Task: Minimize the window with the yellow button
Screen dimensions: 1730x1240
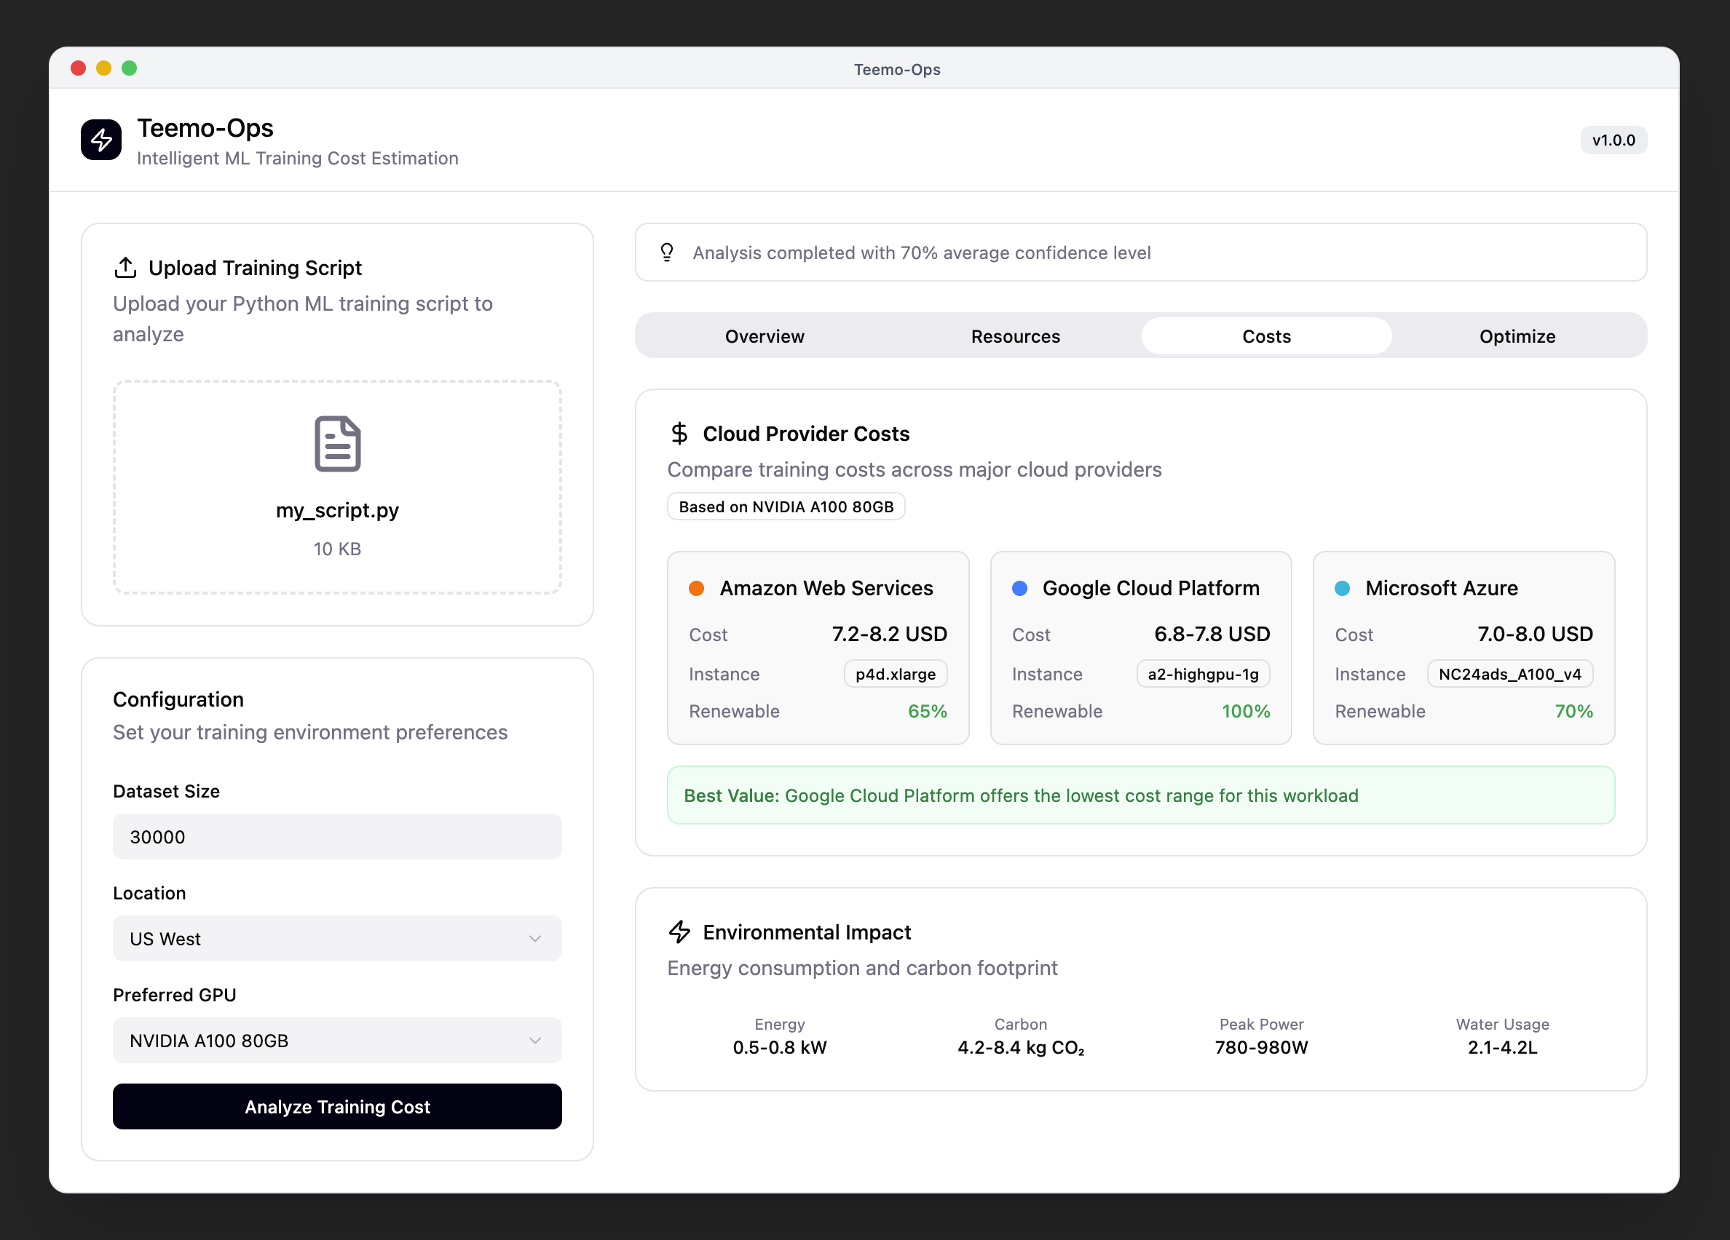Action: pyautogui.click(x=103, y=68)
